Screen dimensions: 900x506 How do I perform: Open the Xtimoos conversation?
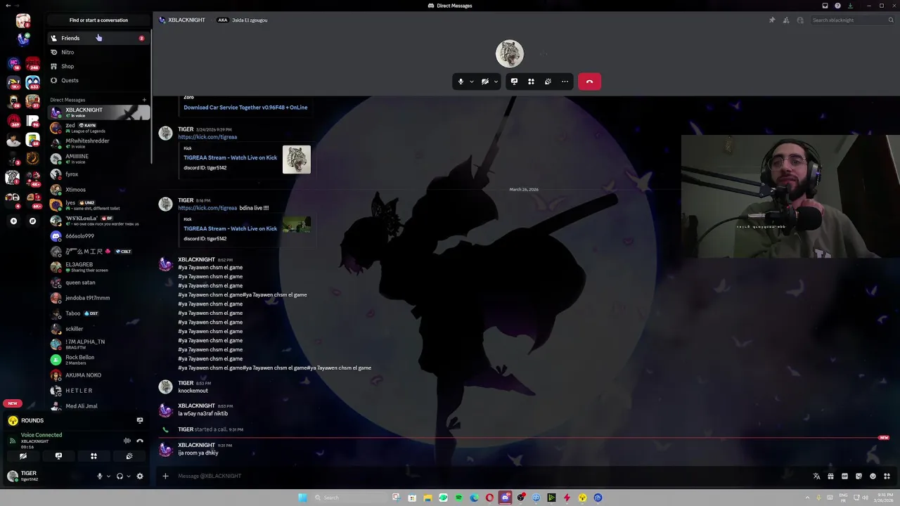[98, 190]
